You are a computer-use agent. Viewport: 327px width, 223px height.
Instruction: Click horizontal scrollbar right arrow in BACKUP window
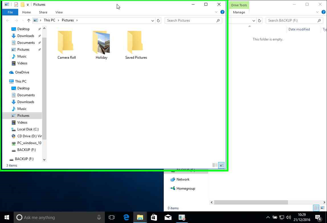pos(324,202)
